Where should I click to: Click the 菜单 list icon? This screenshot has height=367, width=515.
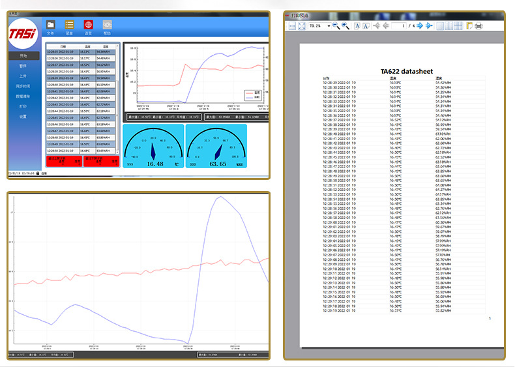point(69,25)
